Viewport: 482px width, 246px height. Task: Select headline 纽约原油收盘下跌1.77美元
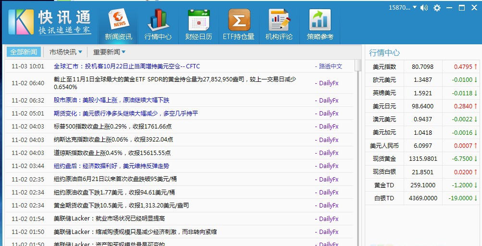(x=114, y=193)
